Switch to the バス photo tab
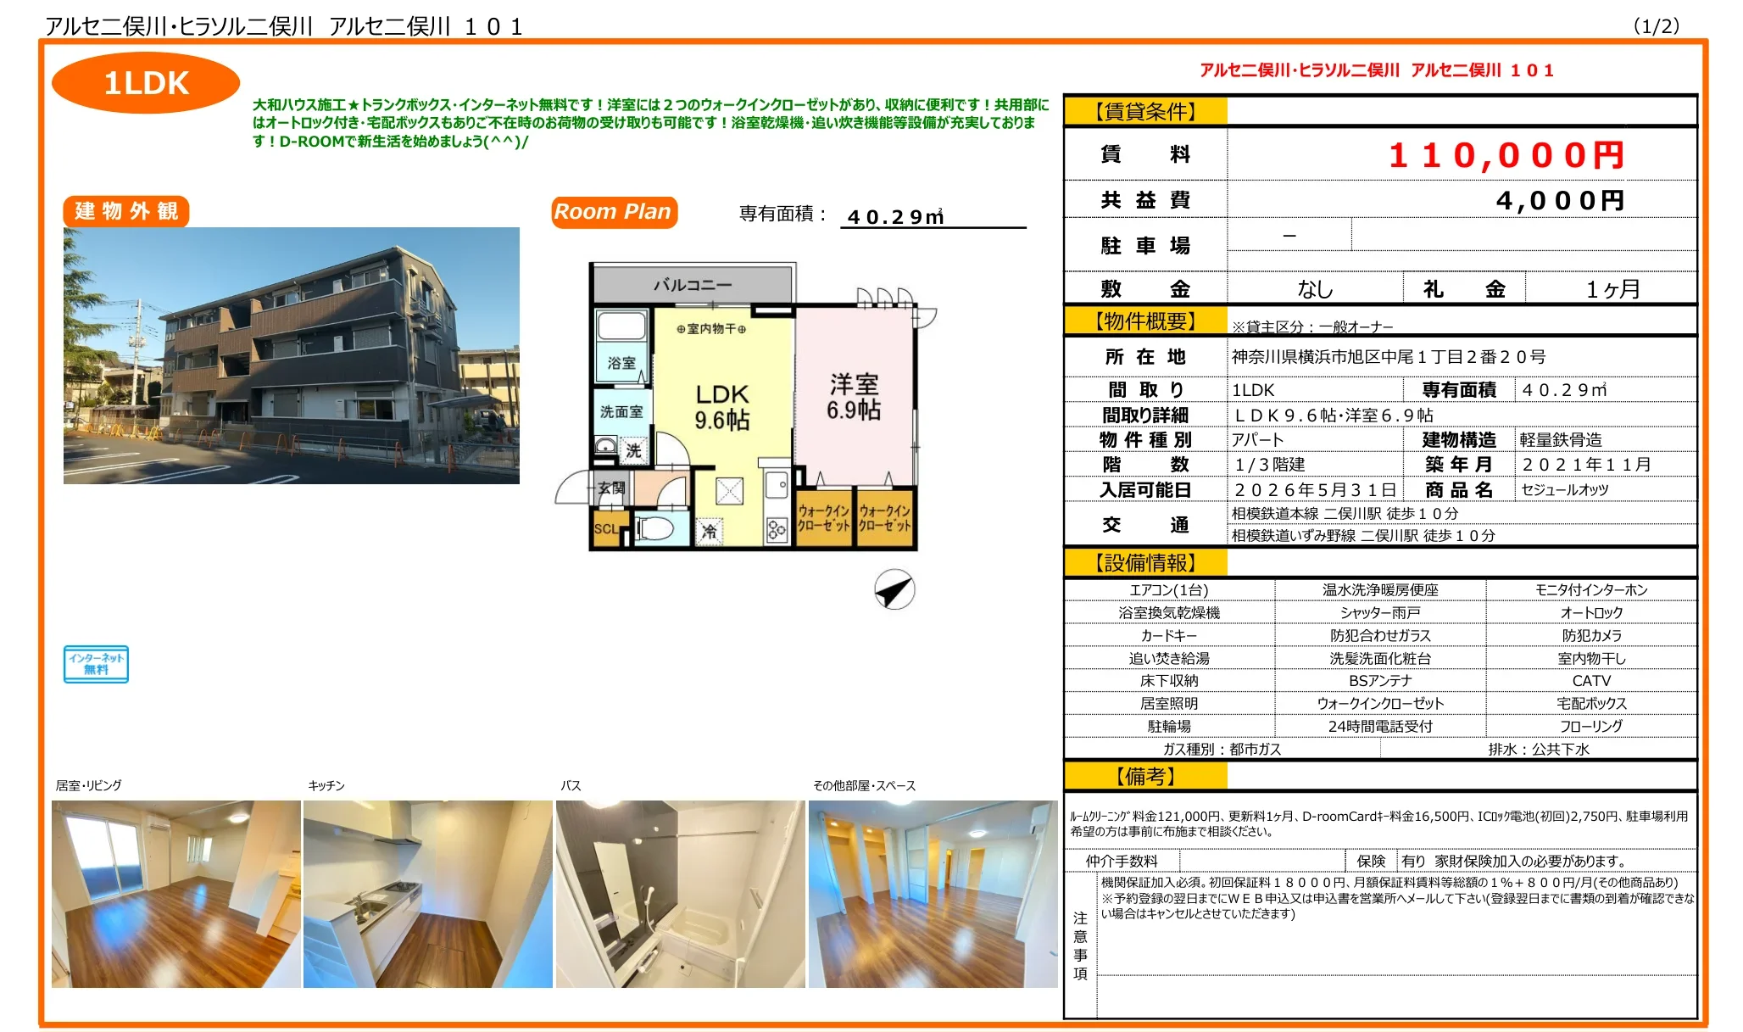 click(570, 785)
